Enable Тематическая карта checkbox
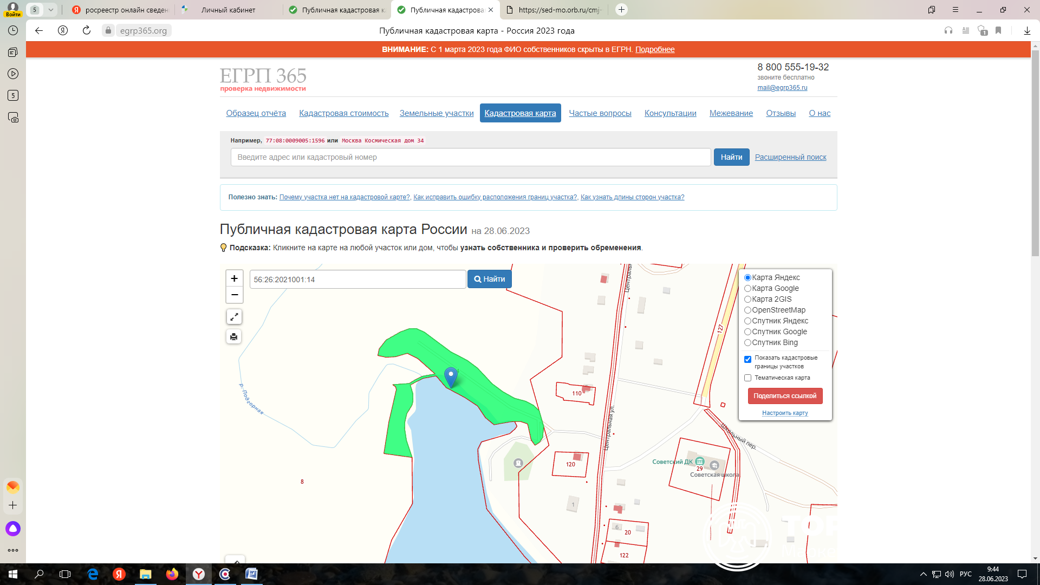Screen dimensions: 1040x585 point(747,378)
